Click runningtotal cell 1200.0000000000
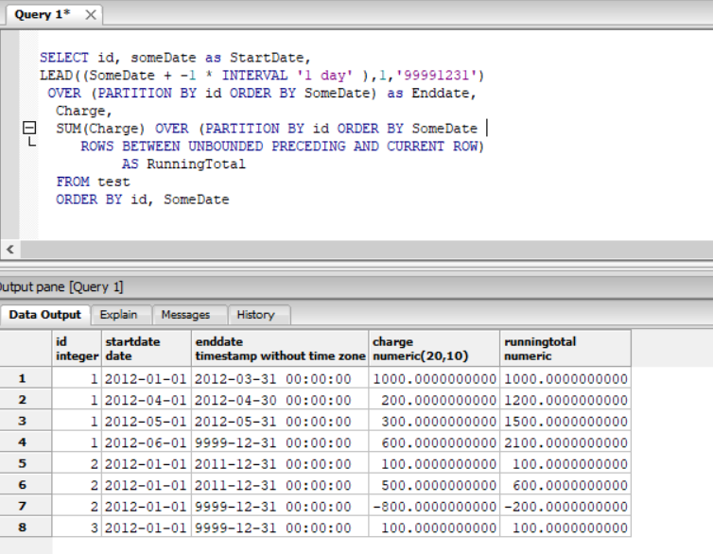This screenshot has width=713, height=554. coord(565,400)
